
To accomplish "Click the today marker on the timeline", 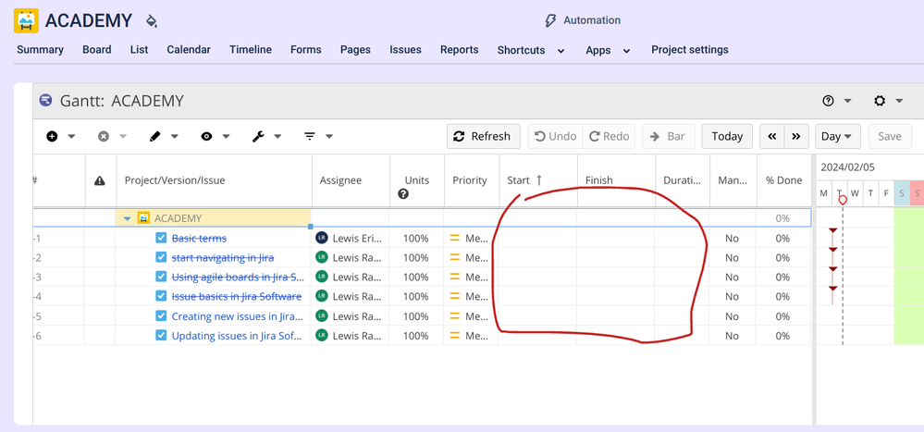I will click(x=843, y=201).
